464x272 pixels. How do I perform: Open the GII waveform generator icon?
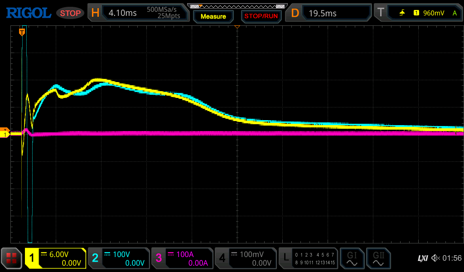(378, 258)
